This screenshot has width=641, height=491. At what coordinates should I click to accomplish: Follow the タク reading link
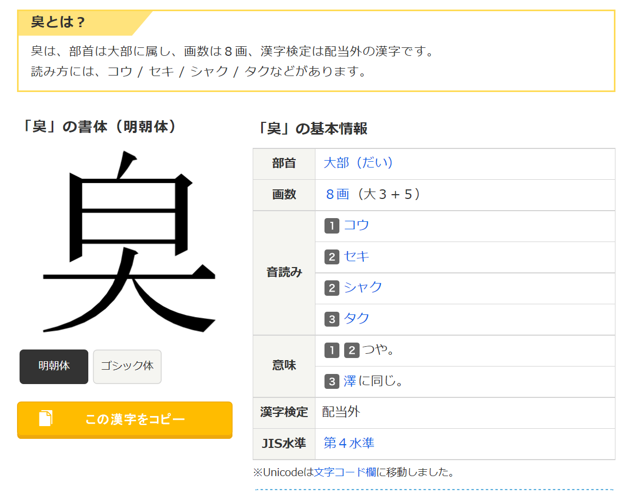click(356, 319)
